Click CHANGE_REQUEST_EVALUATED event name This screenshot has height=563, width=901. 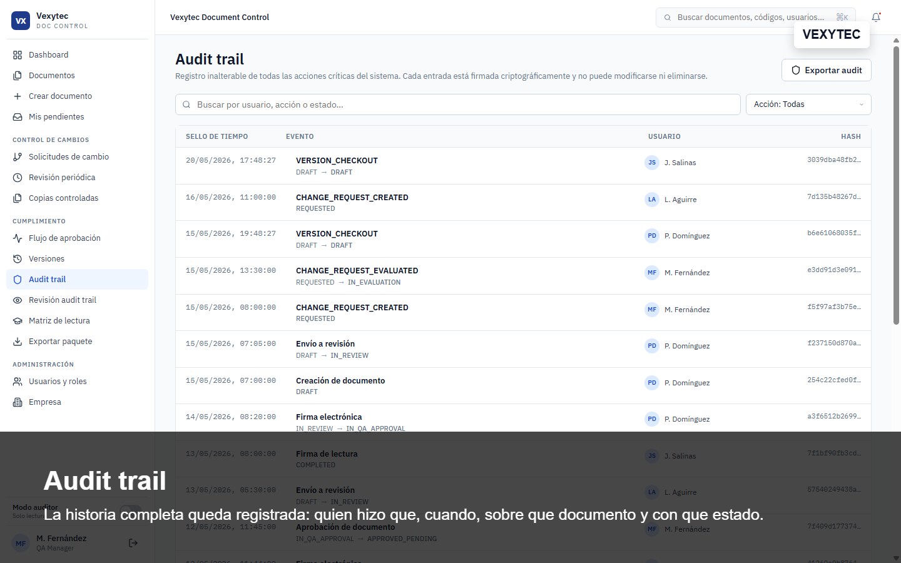(357, 271)
